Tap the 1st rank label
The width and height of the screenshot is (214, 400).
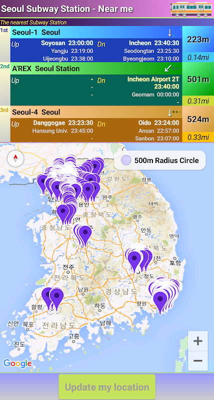4,30
